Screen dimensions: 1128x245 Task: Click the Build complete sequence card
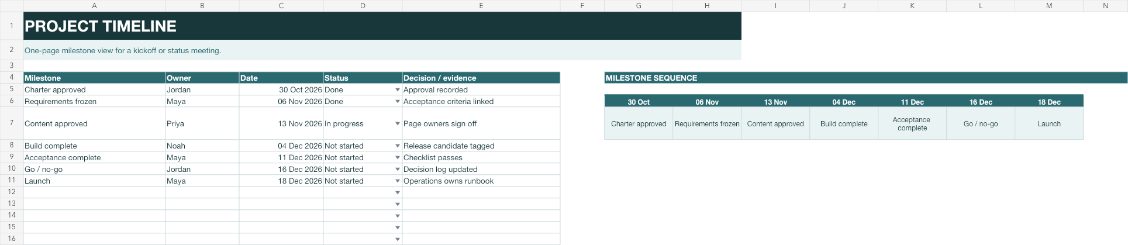click(x=844, y=123)
